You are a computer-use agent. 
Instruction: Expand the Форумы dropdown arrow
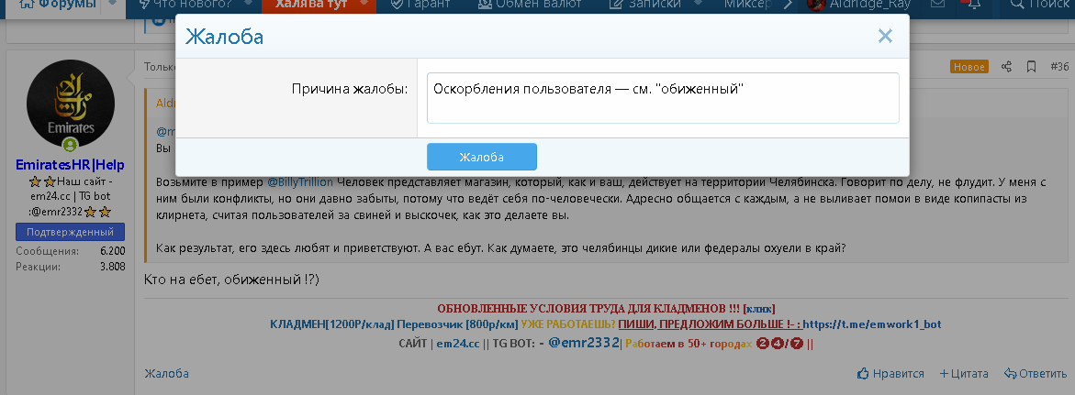pyautogui.click(x=112, y=5)
